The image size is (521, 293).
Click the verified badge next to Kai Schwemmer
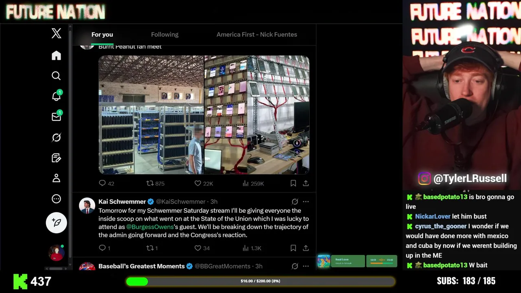(x=151, y=201)
